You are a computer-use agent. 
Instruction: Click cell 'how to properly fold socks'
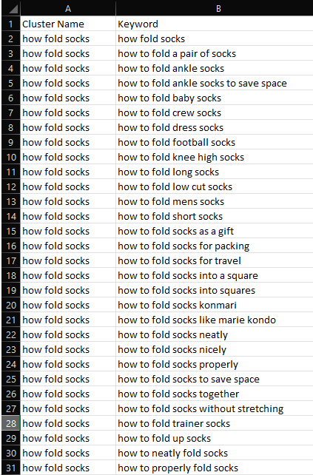[x=215, y=468]
